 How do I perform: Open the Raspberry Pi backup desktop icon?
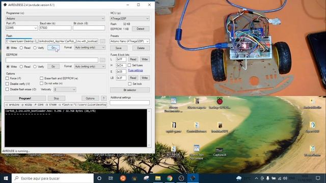point(220,103)
